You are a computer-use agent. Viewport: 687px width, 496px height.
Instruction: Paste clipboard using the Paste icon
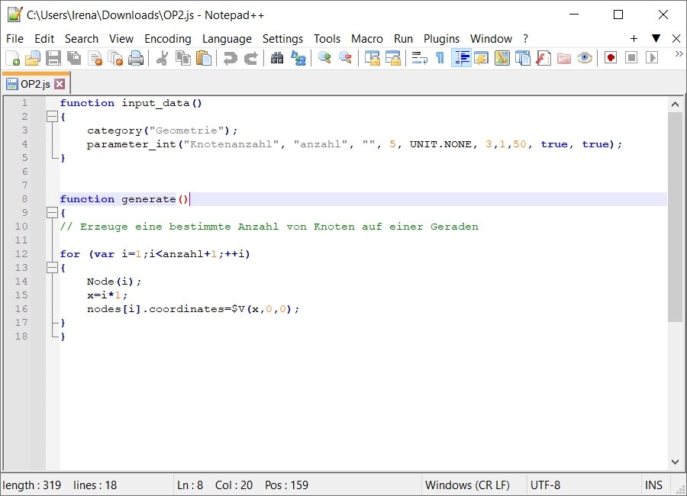[x=203, y=58]
